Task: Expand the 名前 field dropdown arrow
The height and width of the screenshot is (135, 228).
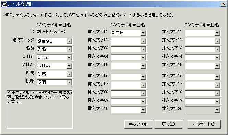Action: 69,49
